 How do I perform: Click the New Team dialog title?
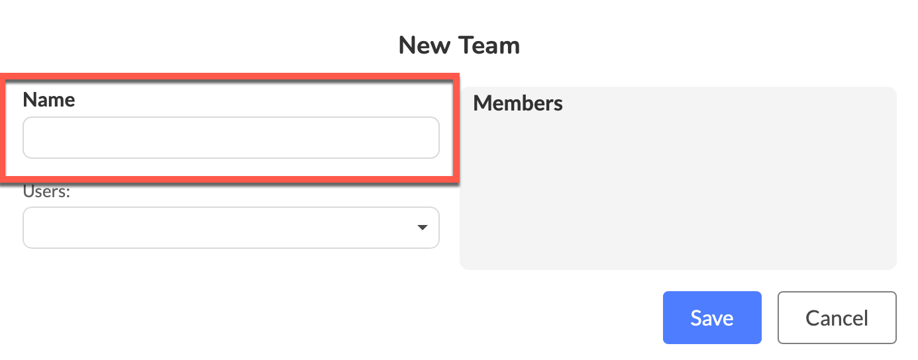click(x=459, y=46)
